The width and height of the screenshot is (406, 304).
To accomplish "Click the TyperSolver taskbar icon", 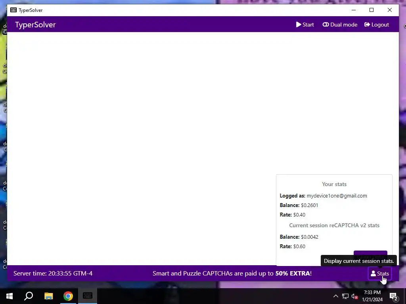I will (88, 296).
